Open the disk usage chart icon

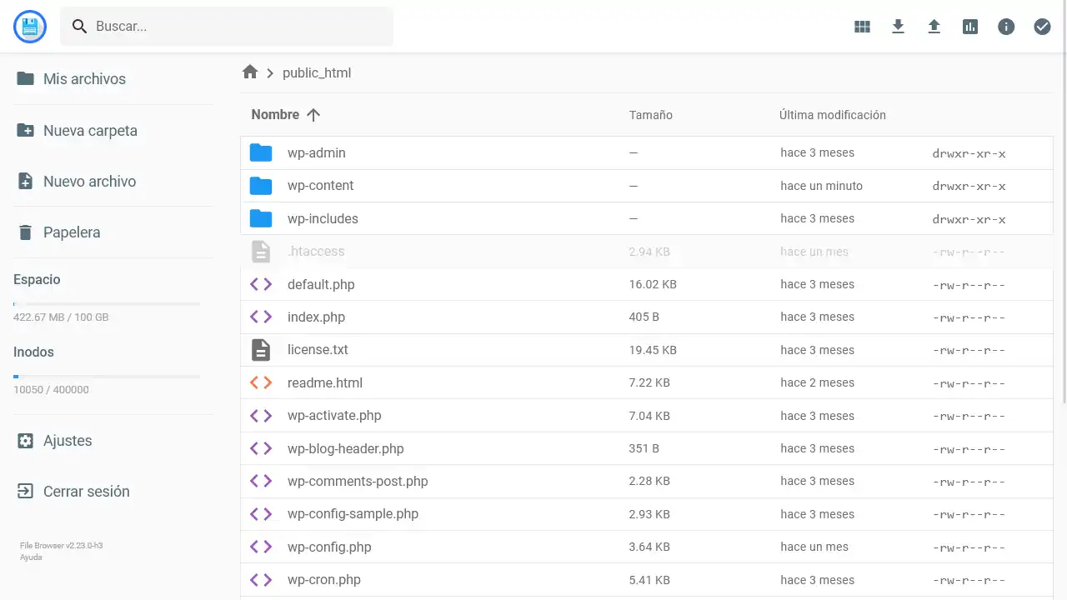[x=970, y=27]
